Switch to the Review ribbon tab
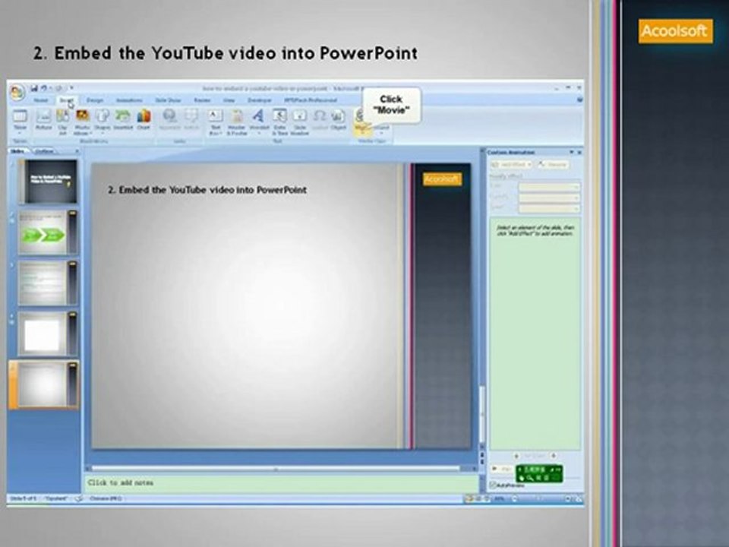Viewport: 729px width, 547px height. pos(202,100)
